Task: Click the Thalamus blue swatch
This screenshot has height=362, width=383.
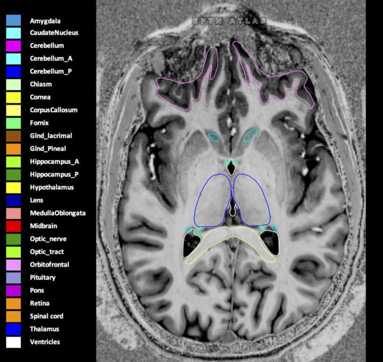Action: (13, 329)
